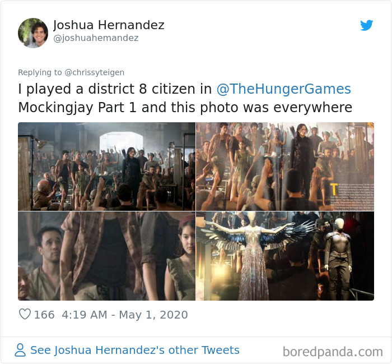Image resolution: width=392 pixels, height=364 pixels.
Task: See Joshua Hernandez's other Tweets
Action: (x=135, y=350)
